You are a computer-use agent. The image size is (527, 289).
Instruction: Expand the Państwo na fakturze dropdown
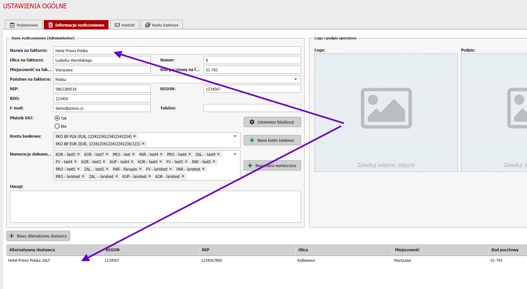[x=296, y=79]
